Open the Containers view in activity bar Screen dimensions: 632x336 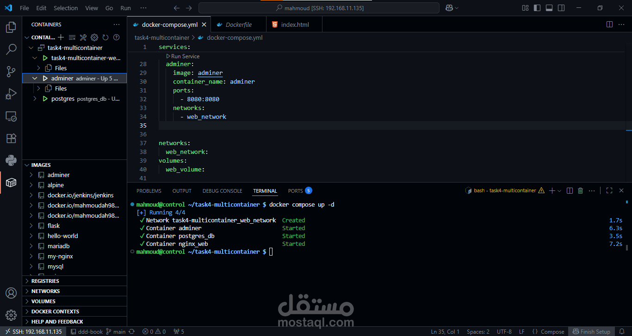click(11, 183)
